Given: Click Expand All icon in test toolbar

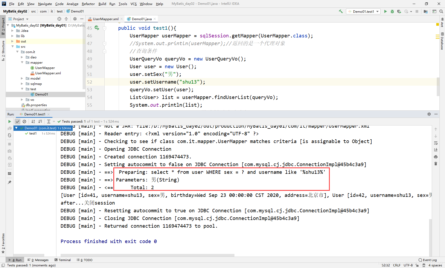Looking at the screenshot, I should [x=49, y=121].
